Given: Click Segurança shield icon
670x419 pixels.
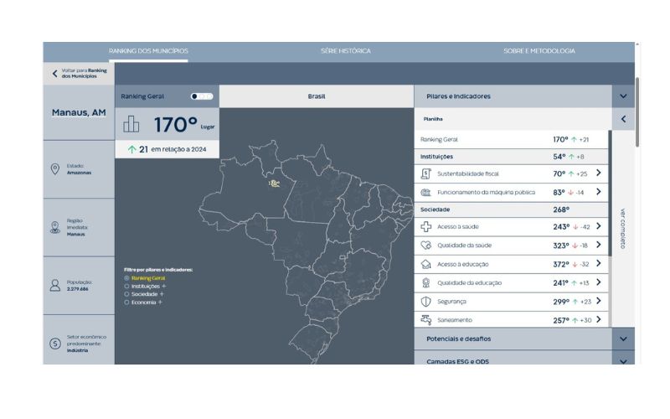Looking at the screenshot, I should point(426,302).
